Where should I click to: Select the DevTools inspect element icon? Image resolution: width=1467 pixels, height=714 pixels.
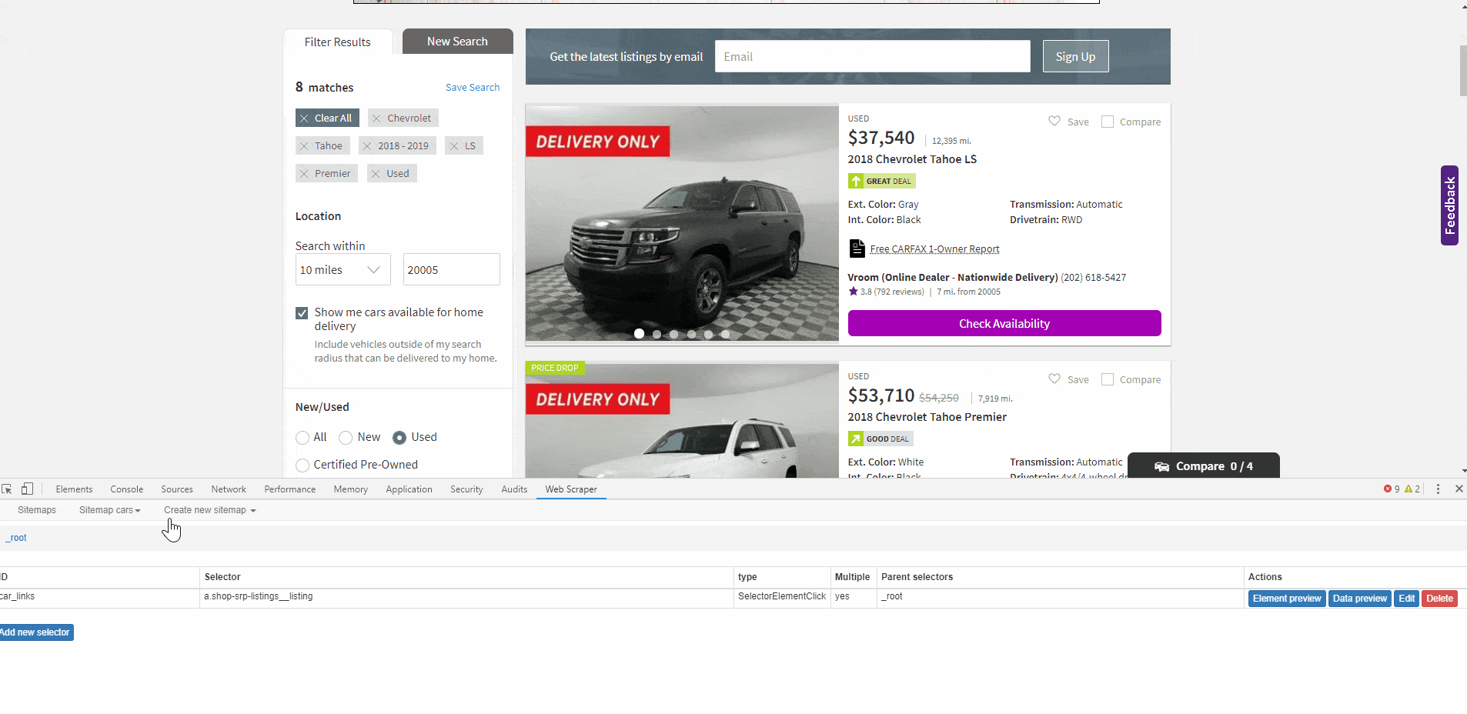[7, 489]
